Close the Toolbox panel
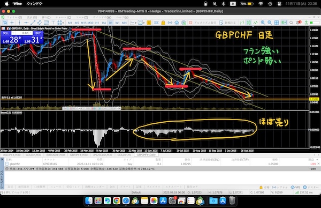321x208 pixels. click(2, 159)
